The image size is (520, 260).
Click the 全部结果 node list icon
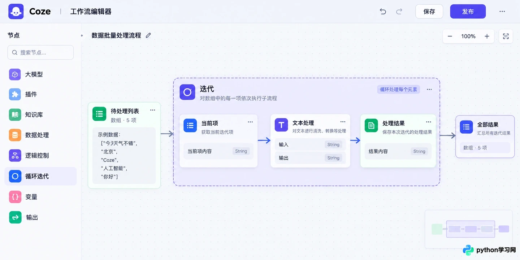pos(466,127)
